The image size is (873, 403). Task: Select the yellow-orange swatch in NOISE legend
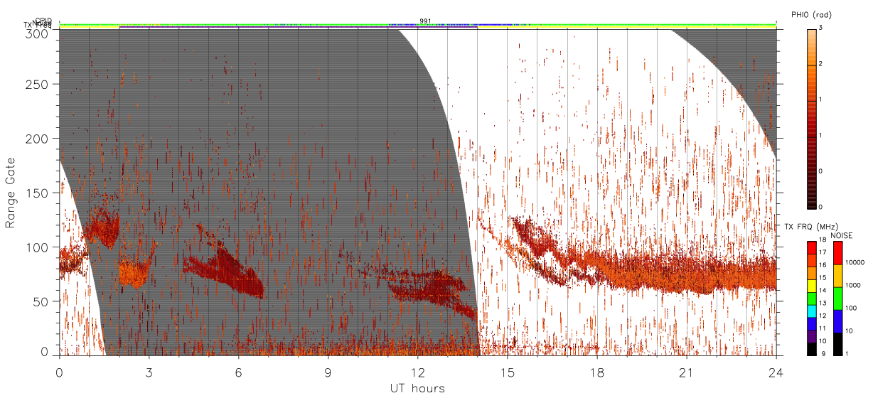coord(838,276)
